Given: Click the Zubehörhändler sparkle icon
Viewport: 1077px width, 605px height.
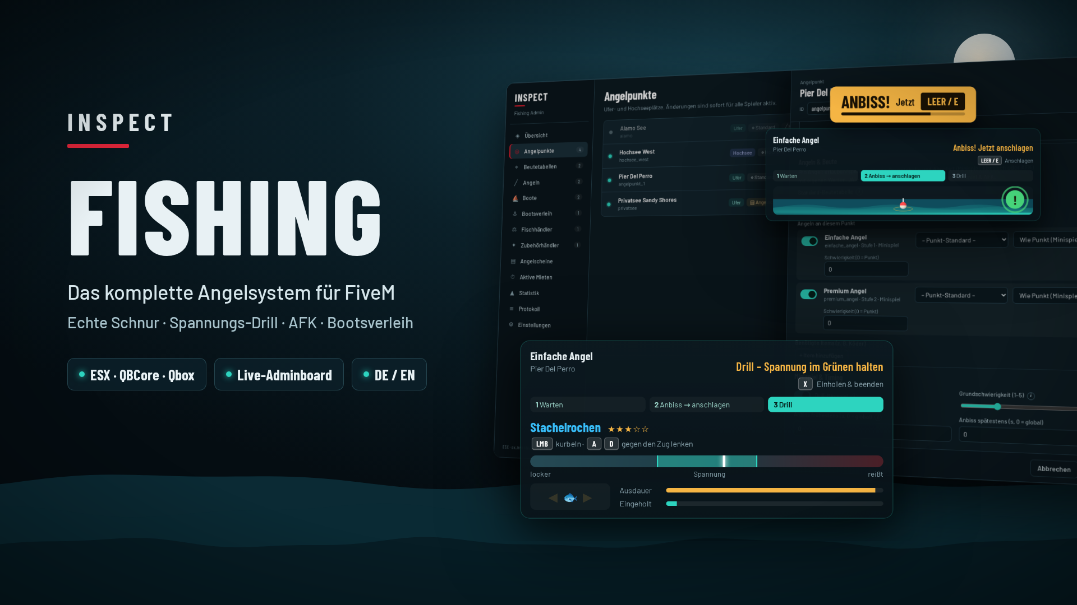Looking at the screenshot, I should pos(513,245).
